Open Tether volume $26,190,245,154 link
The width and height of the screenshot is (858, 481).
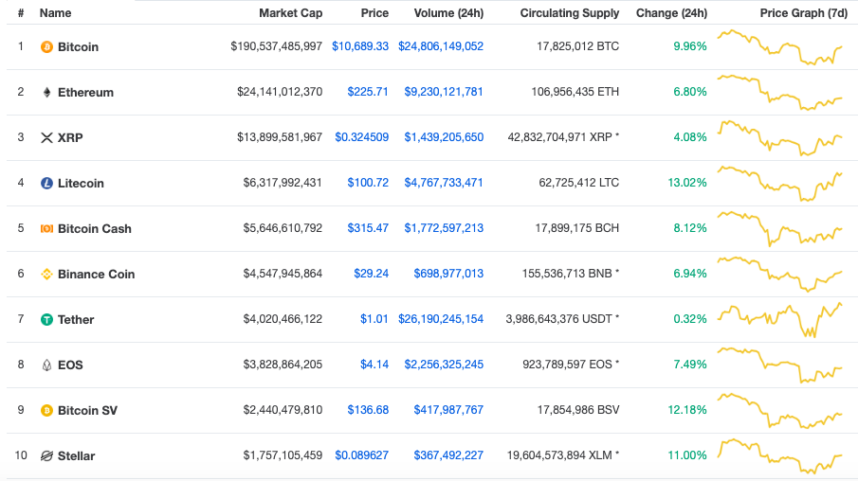[x=441, y=319]
